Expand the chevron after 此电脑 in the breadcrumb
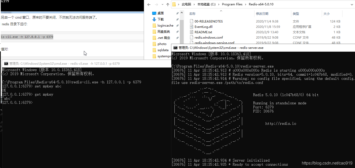 click(x=195, y=4)
